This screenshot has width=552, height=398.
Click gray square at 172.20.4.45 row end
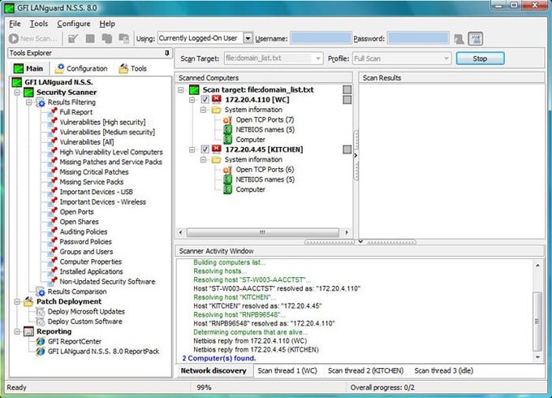pos(347,149)
